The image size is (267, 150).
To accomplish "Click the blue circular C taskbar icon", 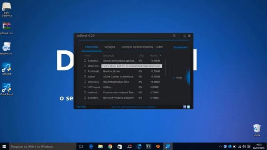I will [x=139, y=146].
